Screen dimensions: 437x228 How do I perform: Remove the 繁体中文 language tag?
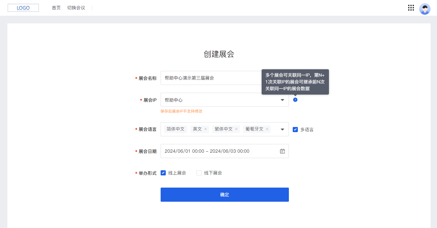point(236,129)
